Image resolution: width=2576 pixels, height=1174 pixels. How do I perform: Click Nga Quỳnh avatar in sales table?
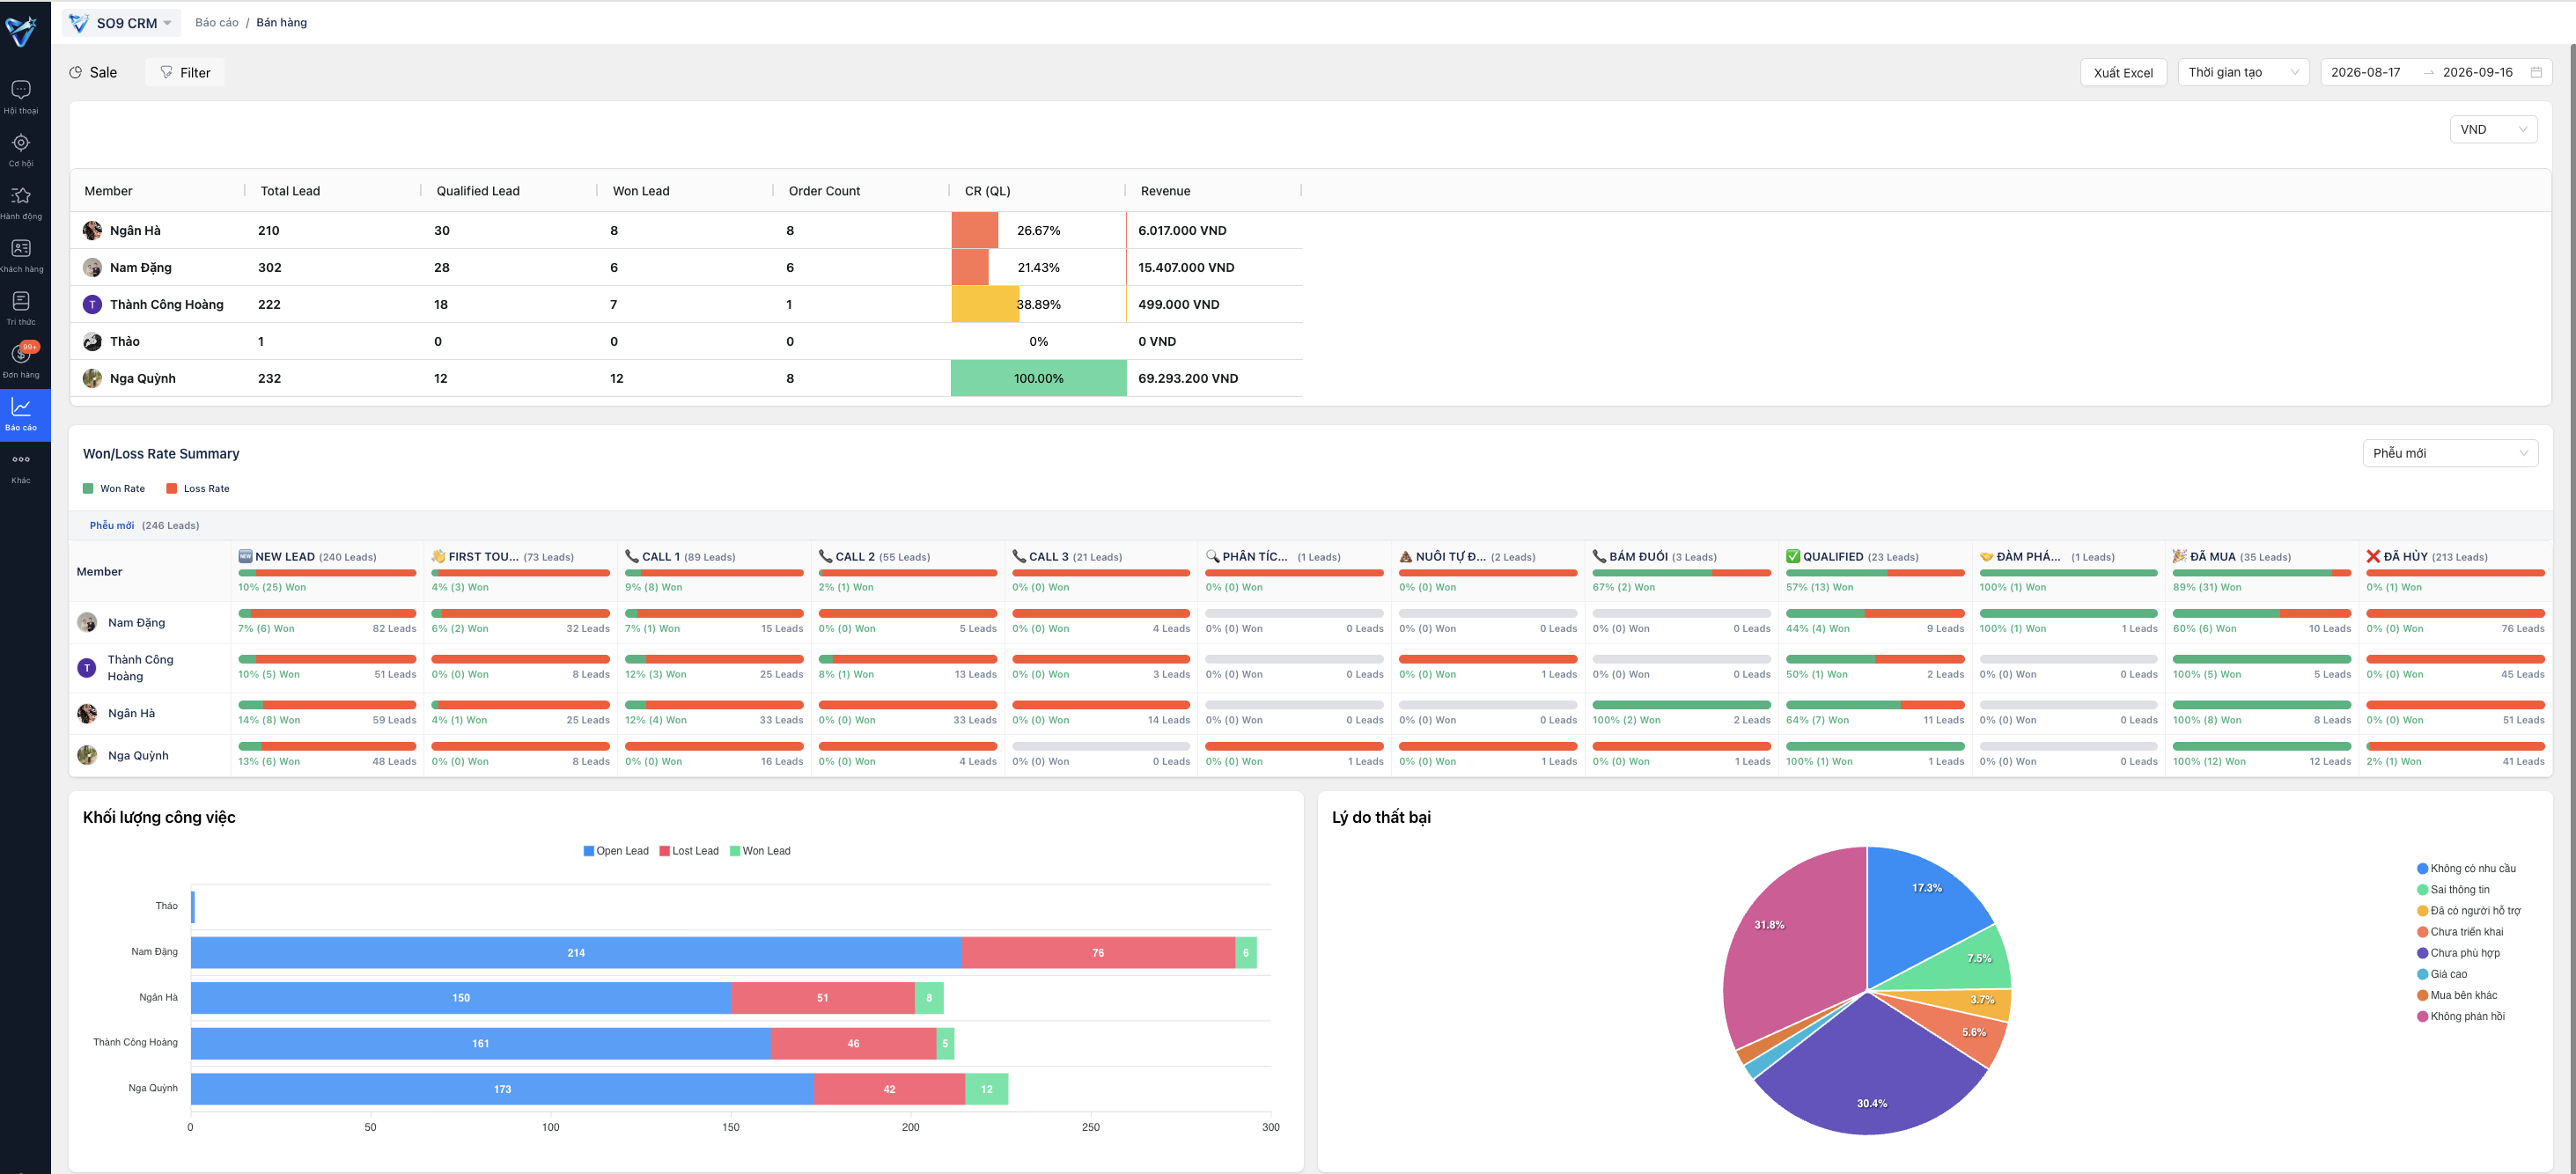[92, 378]
